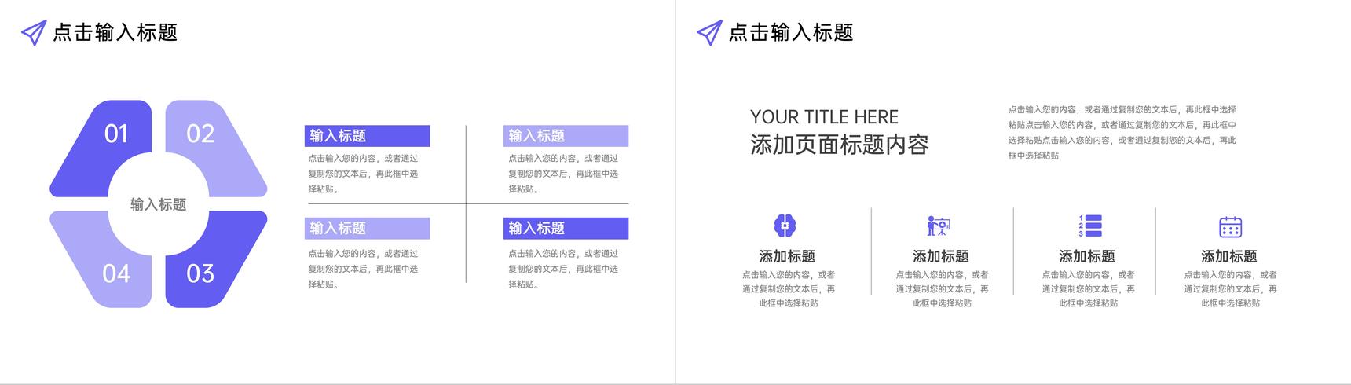Select the brain icon
This screenshot has height=385, width=1351.
pyautogui.click(x=785, y=226)
